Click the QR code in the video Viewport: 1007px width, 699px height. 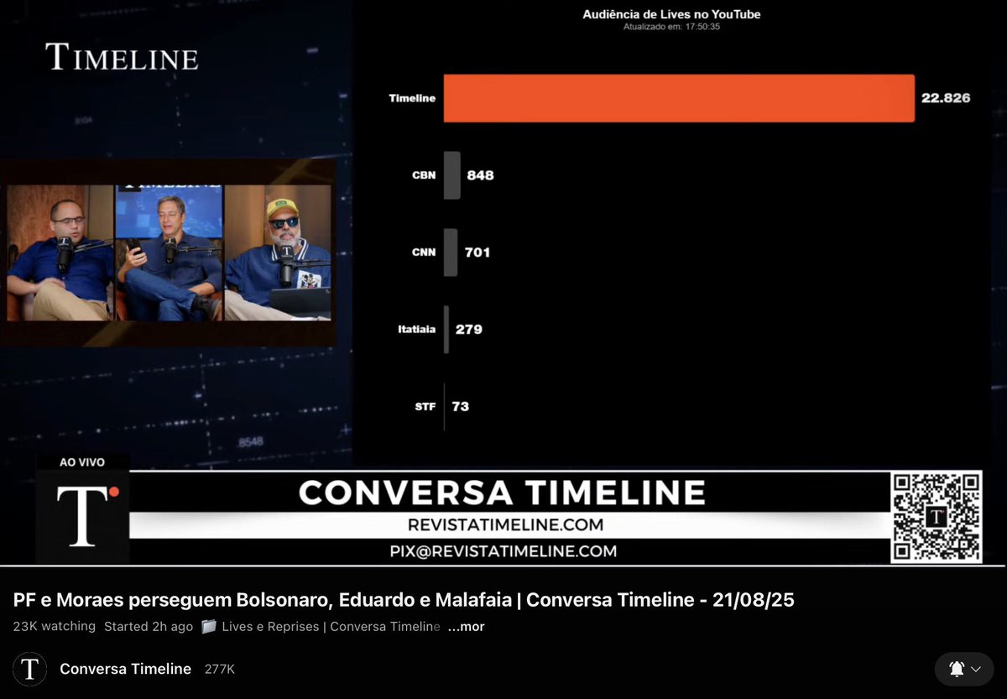tap(937, 517)
